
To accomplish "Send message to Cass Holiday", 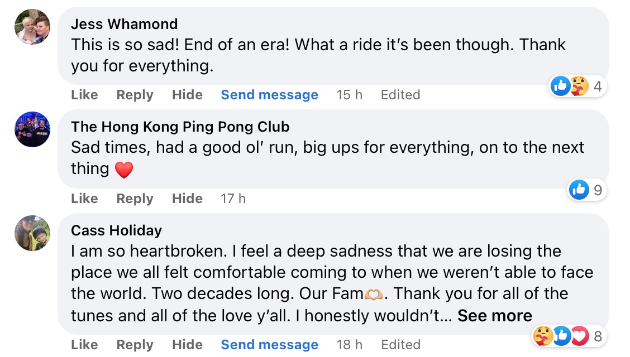I will click(x=269, y=345).
